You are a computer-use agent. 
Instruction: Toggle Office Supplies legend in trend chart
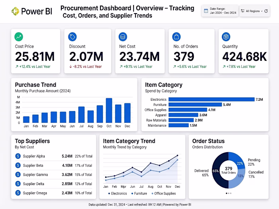click(x=163, y=193)
